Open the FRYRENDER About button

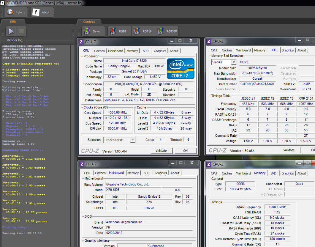(x=42, y=12)
